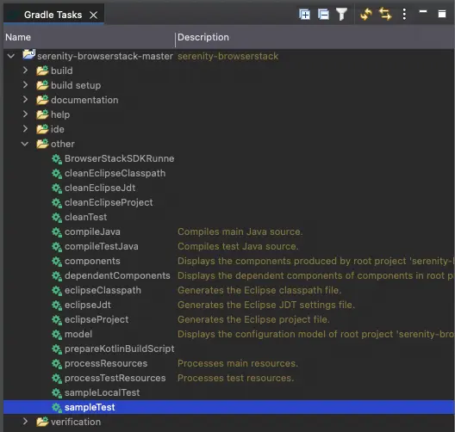455x432 pixels.
Task: Click the BrowserStackSDKRunner task gear icon
Action: [x=57, y=159]
